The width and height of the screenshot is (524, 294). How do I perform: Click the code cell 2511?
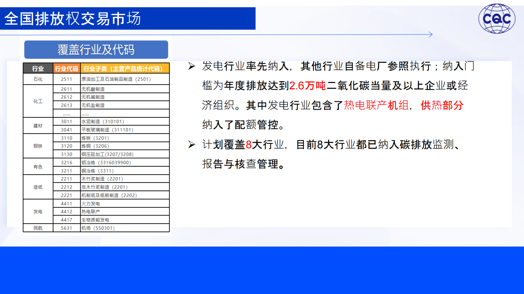[66, 79]
